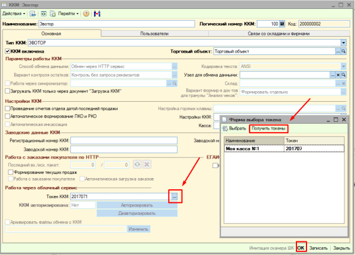
Task: Click the OK button at the bottom
Action: tap(301, 247)
